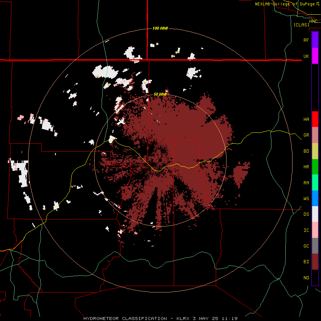
Task: Click the DS white legend swatch
Action: coord(315,214)
